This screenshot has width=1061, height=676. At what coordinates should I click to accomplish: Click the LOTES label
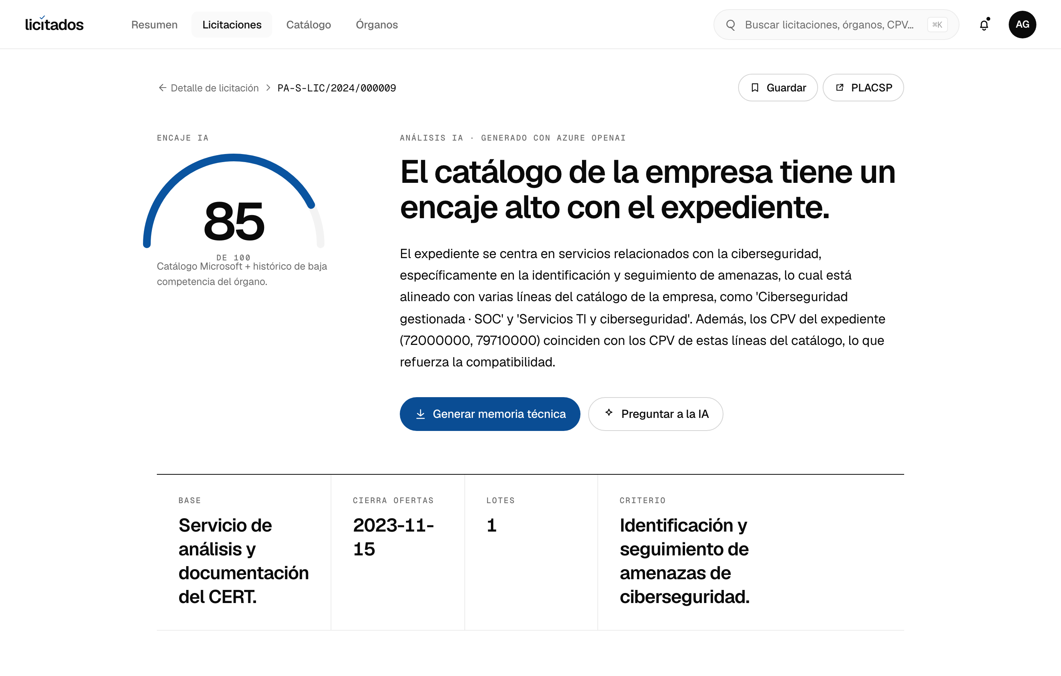click(501, 500)
